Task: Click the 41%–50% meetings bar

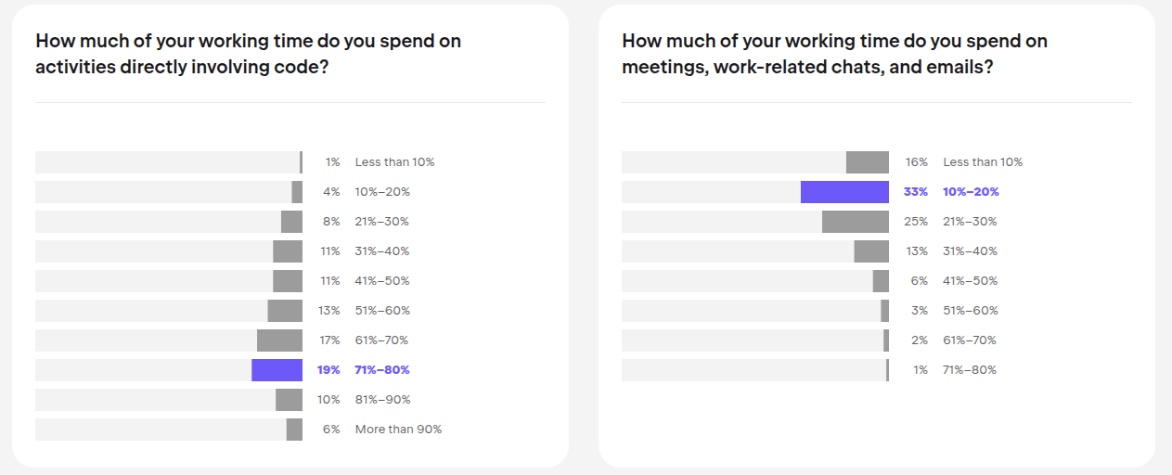Action: [881, 281]
